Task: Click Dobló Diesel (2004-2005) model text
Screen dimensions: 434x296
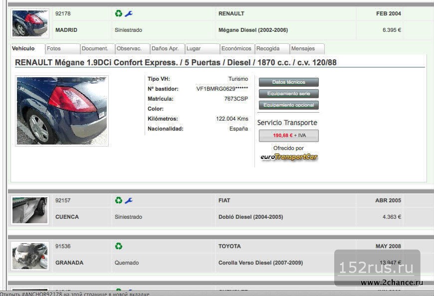Action: tap(250, 217)
